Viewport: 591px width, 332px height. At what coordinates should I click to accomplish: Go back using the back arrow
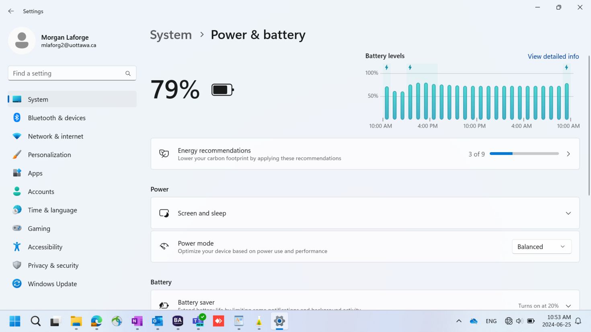11,11
